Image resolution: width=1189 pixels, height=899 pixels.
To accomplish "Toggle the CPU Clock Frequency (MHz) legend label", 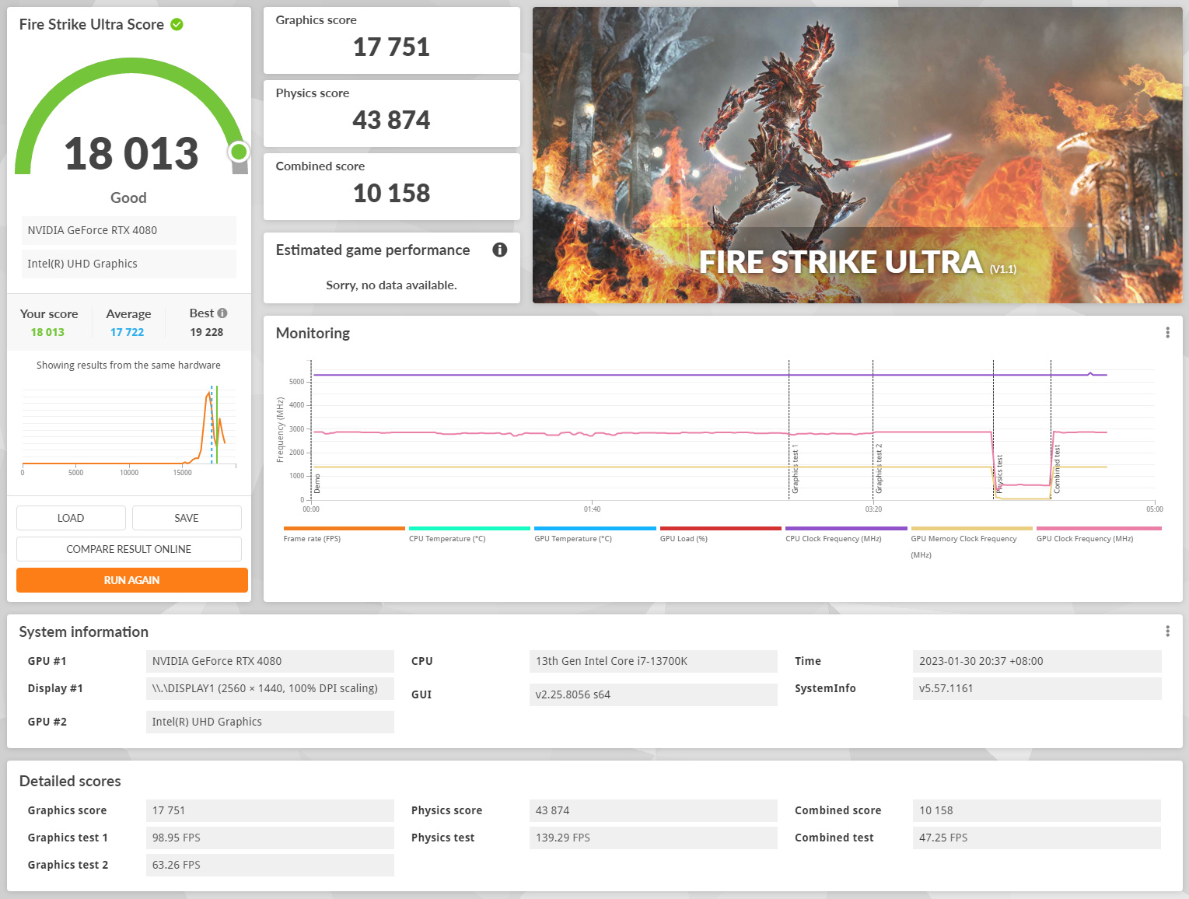I will pyautogui.click(x=834, y=539).
